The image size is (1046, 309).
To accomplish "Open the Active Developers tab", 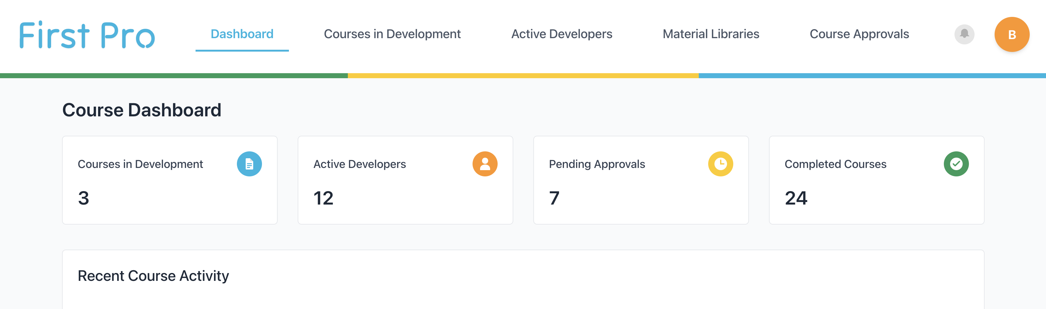I will (x=562, y=34).
